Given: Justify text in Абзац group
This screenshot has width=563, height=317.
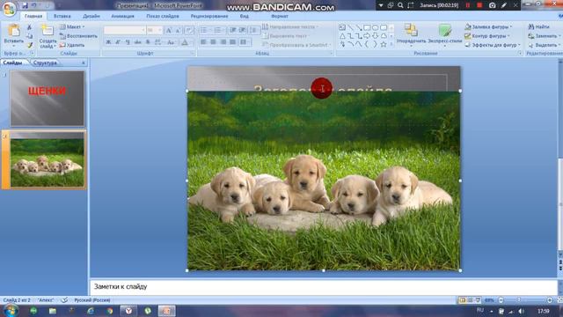Looking at the screenshot, I should 232,42.
